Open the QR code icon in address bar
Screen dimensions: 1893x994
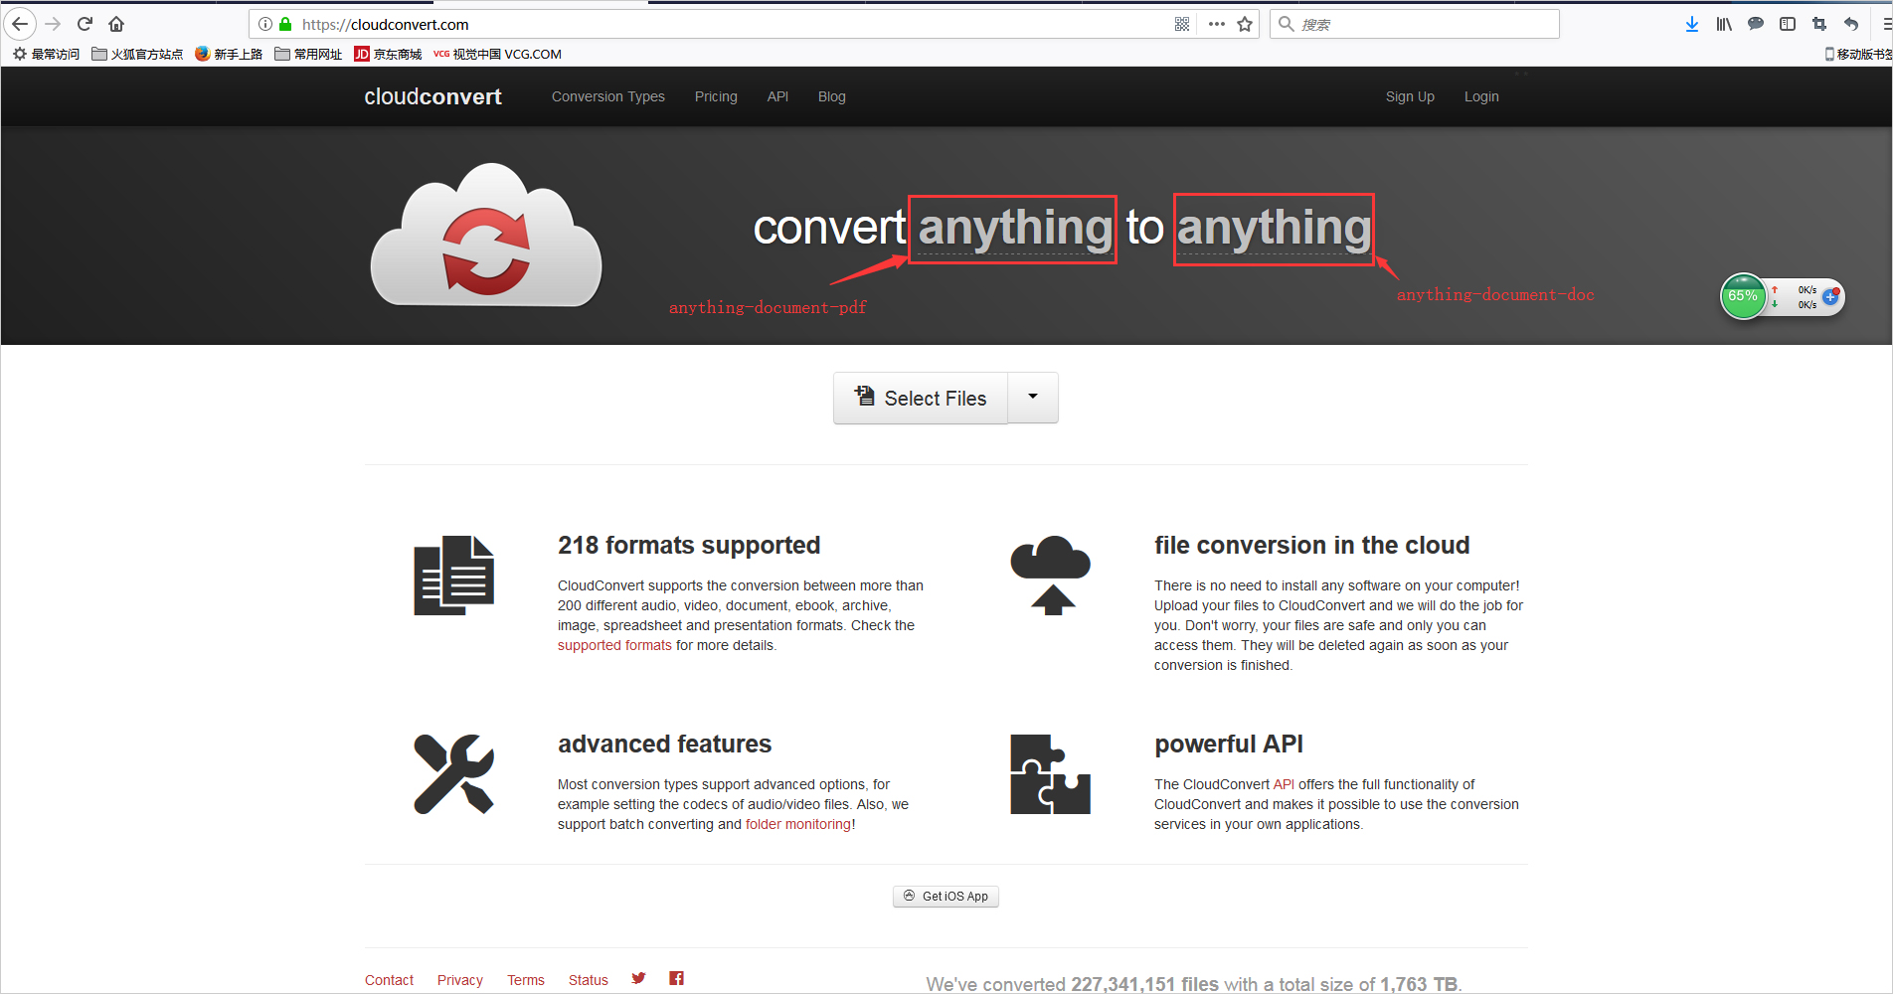[x=1182, y=24]
